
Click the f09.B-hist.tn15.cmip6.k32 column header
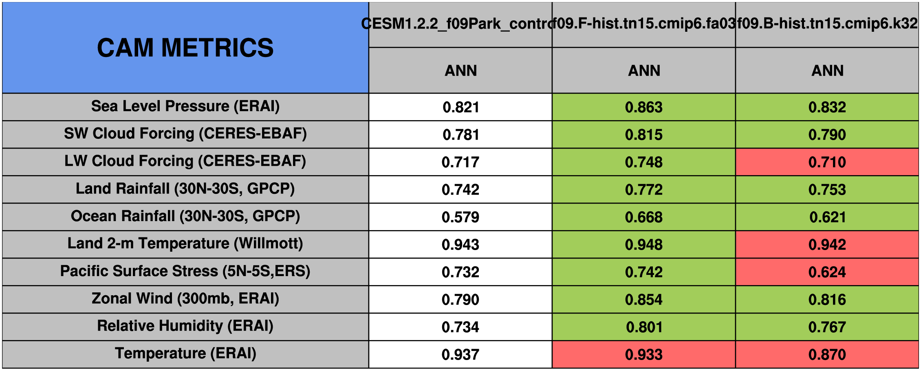(827, 24)
